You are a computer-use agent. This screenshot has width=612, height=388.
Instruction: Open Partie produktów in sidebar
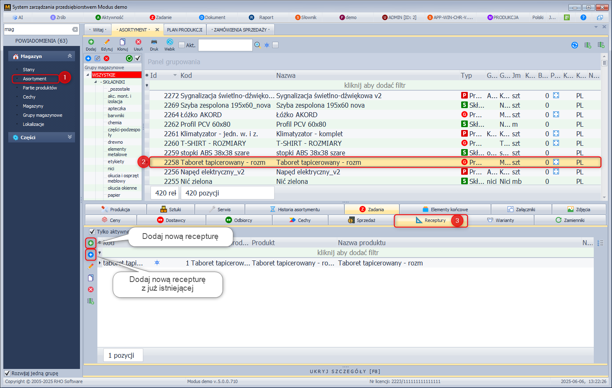pyautogui.click(x=40, y=88)
